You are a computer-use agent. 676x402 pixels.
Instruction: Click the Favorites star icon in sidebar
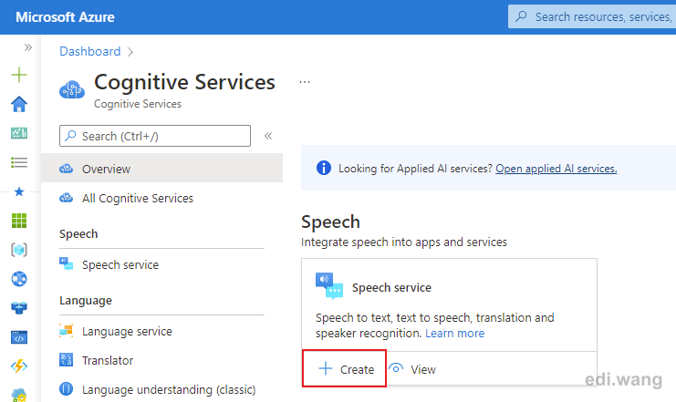(x=19, y=191)
